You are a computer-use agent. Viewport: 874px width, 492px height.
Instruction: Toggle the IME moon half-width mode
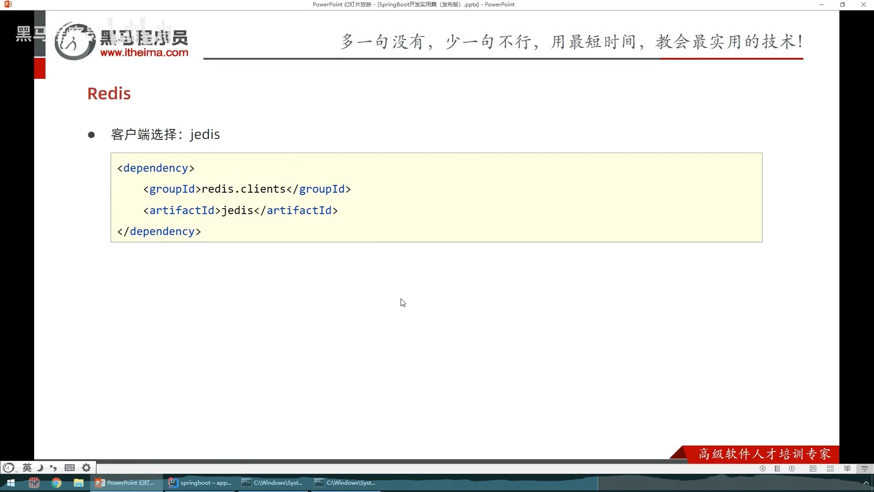pos(40,467)
